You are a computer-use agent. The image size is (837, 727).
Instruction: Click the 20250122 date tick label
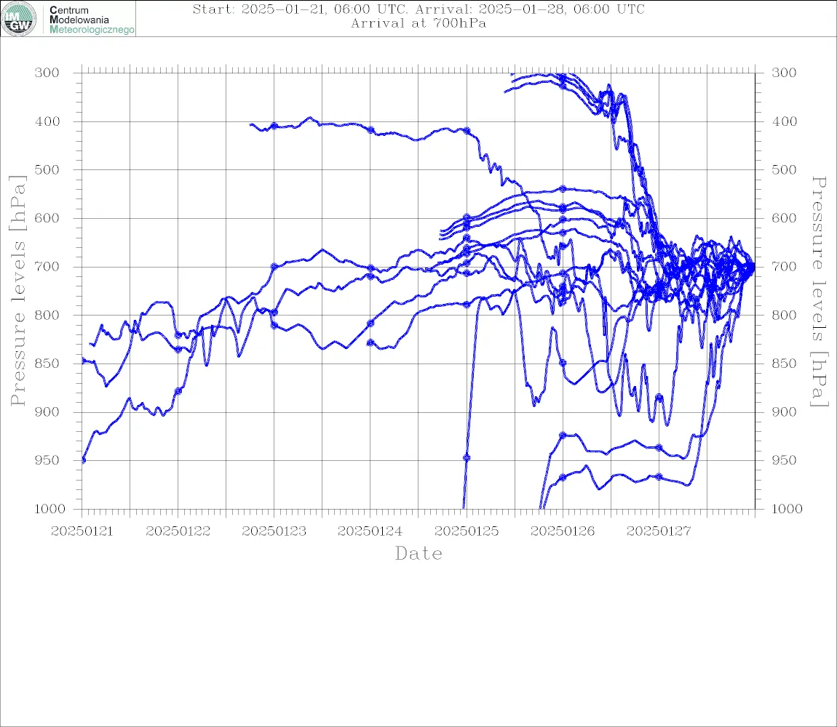pos(178,531)
